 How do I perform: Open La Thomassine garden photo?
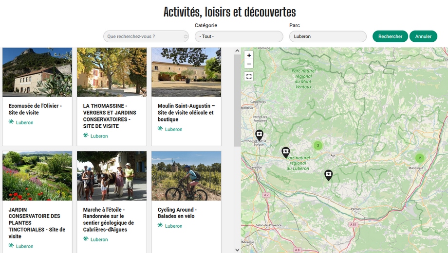pyautogui.click(x=112, y=72)
